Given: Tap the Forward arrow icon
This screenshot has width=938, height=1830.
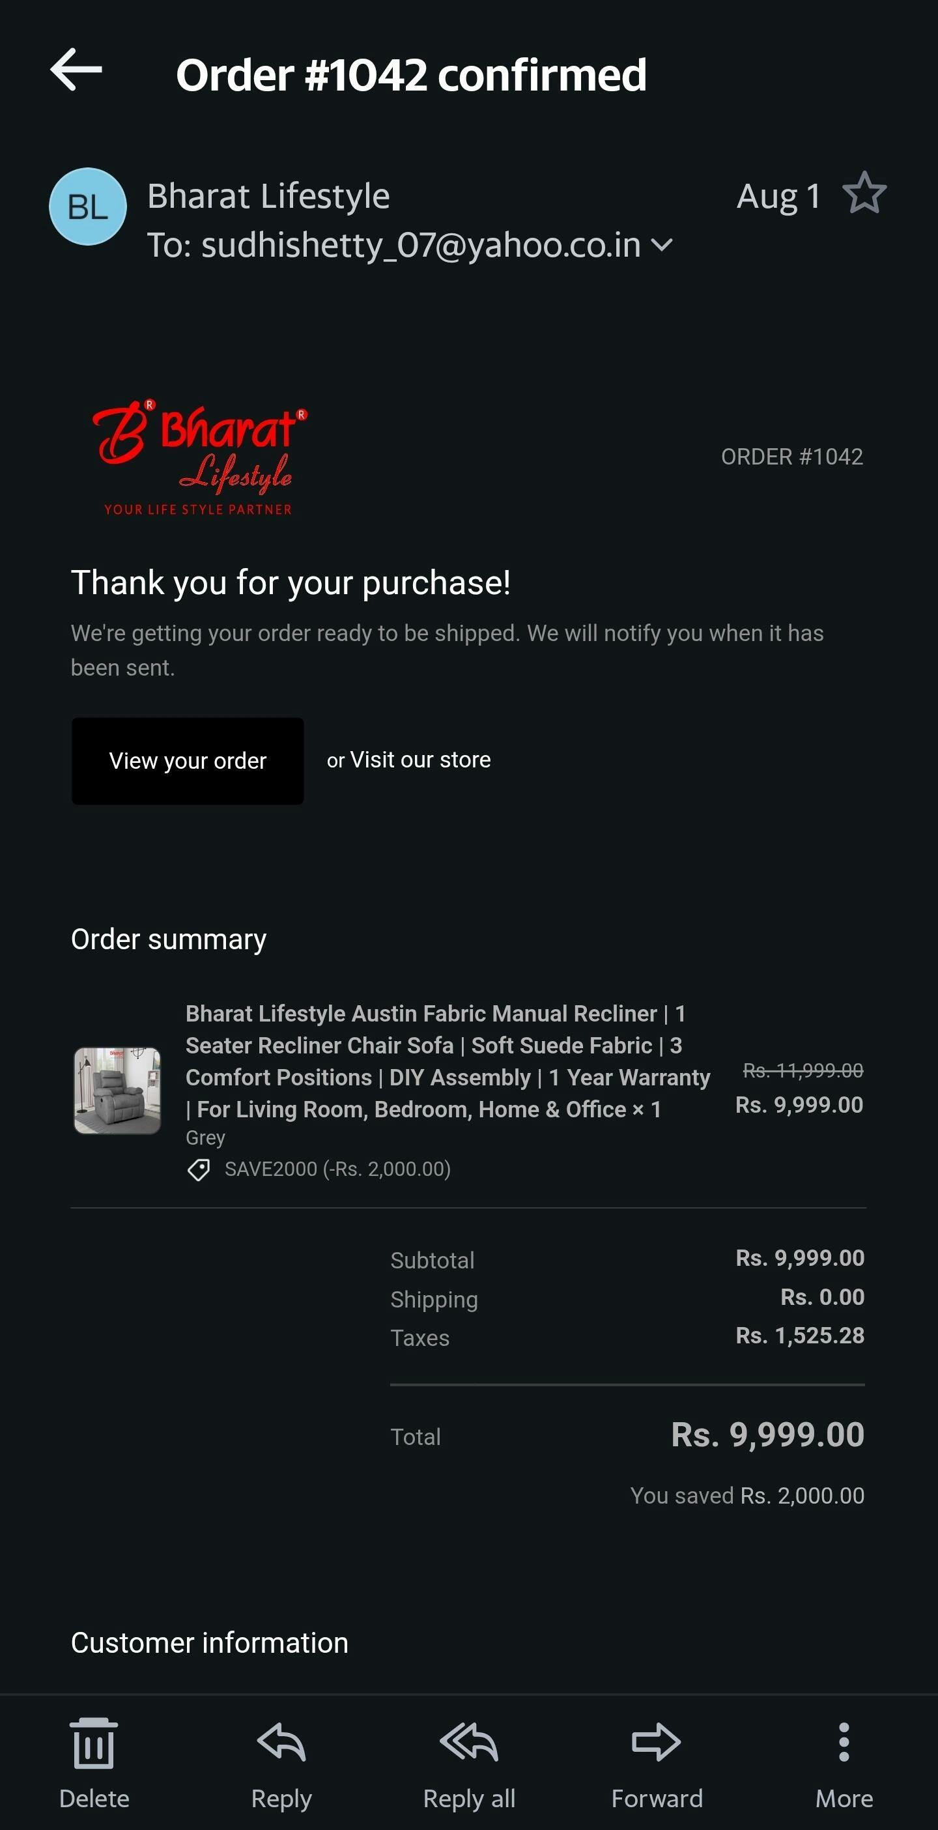Looking at the screenshot, I should point(656,1742).
